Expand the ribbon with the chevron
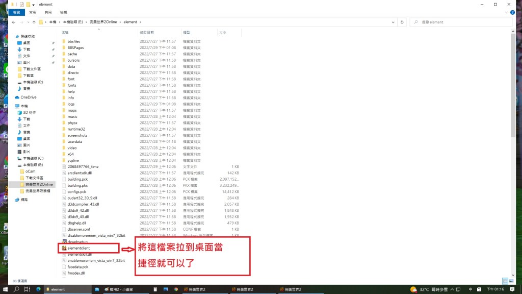Image resolution: width=522 pixels, height=294 pixels. pos(506,12)
